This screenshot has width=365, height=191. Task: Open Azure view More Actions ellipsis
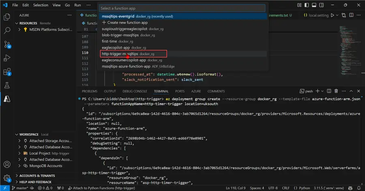[x=69, y=15]
